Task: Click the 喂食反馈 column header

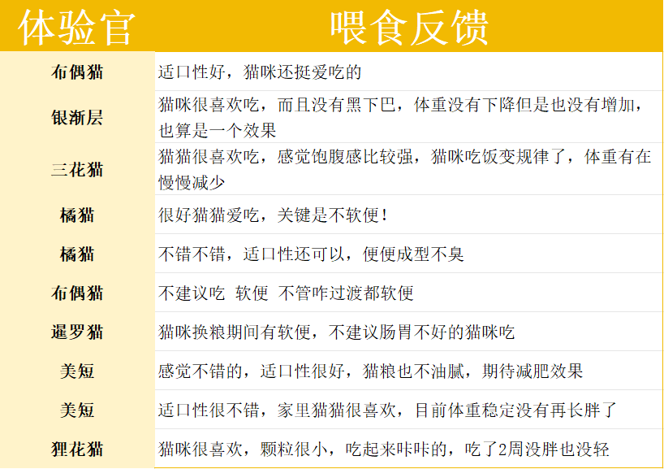Action: [x=409, y=27]
